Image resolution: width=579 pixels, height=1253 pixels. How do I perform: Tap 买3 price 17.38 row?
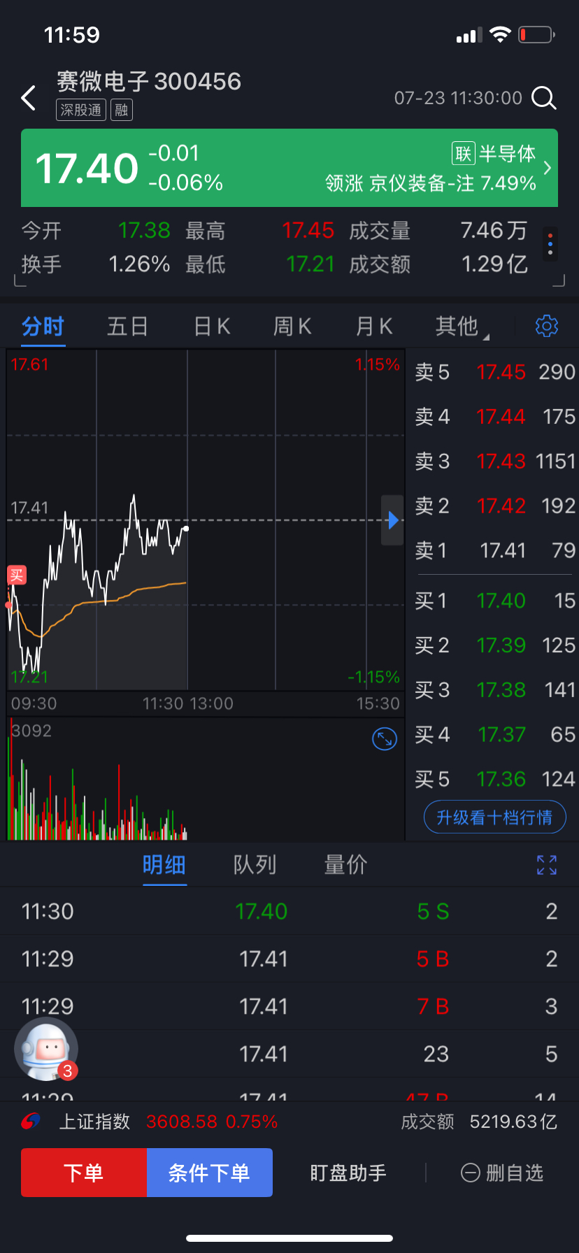(494, 690)
